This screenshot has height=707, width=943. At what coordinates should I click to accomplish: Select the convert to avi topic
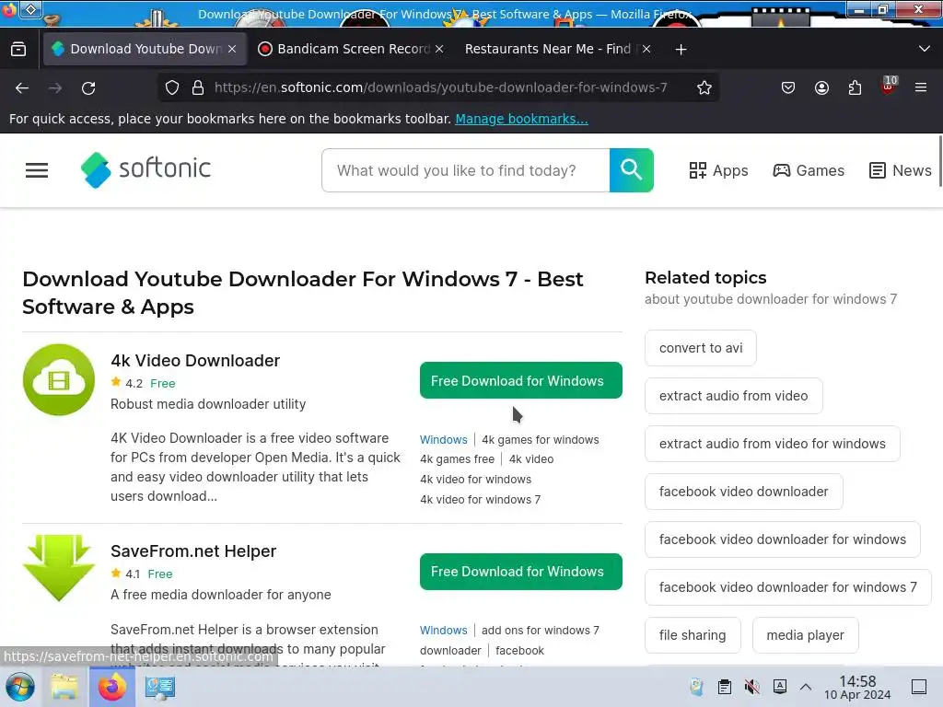click(701, 348)
